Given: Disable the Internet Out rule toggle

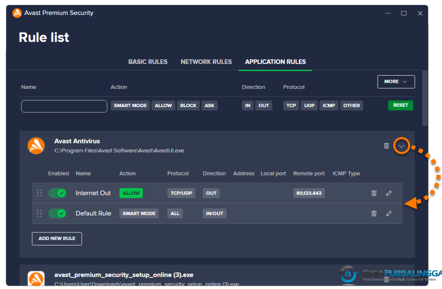Looking at the screenshot, I should point(57,193).
